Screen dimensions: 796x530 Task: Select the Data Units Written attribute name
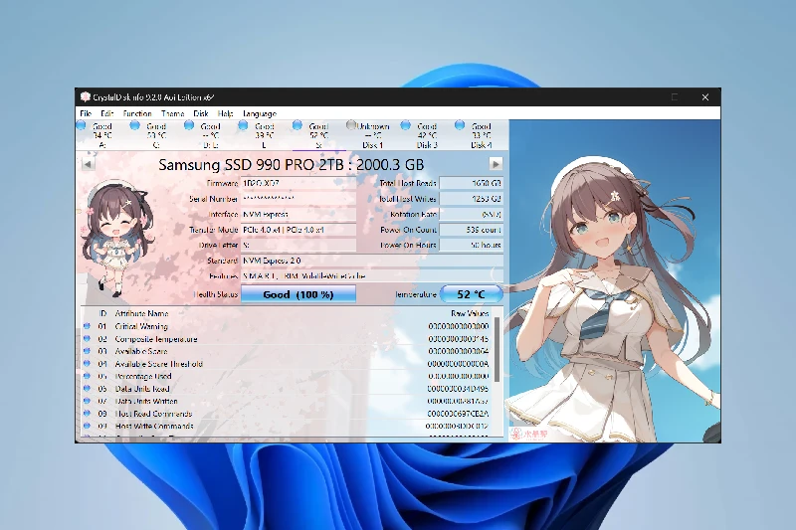(146, 401)
